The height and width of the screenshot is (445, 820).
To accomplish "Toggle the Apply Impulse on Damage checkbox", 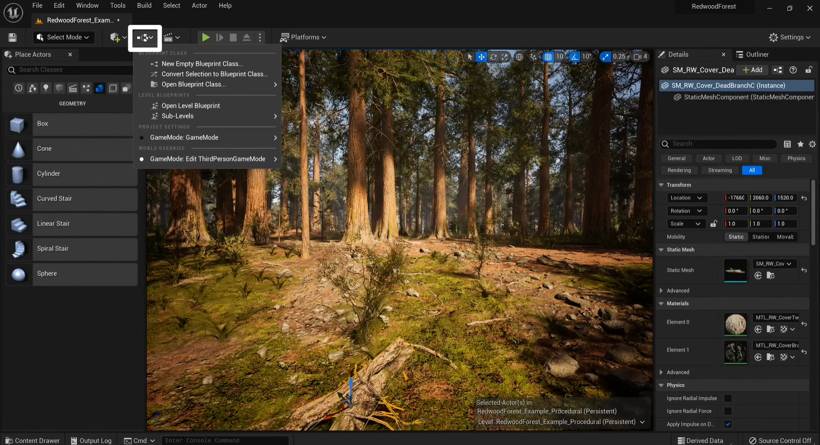I will pos(728,424).
